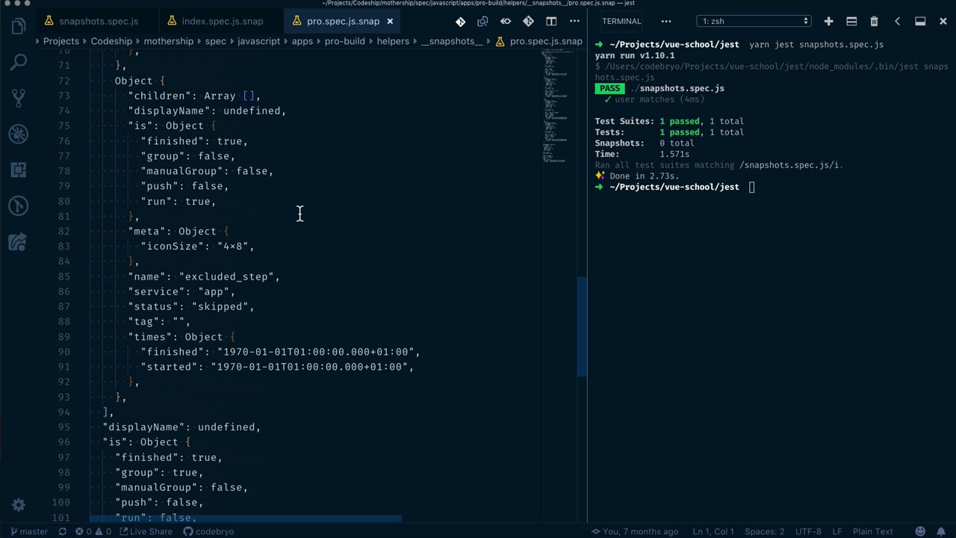This screenshot has width=956, height=538.
Task: Open the 1: zsh terminal dropdown
Action: (x=755, y=21)
